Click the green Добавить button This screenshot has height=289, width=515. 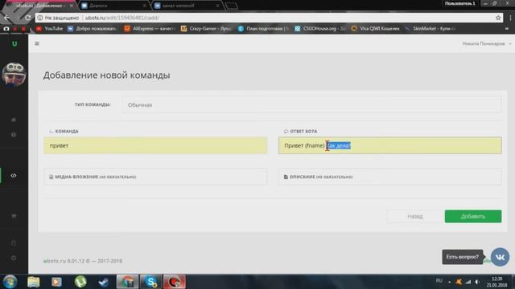pyautogui.click(x=473, y=216)
